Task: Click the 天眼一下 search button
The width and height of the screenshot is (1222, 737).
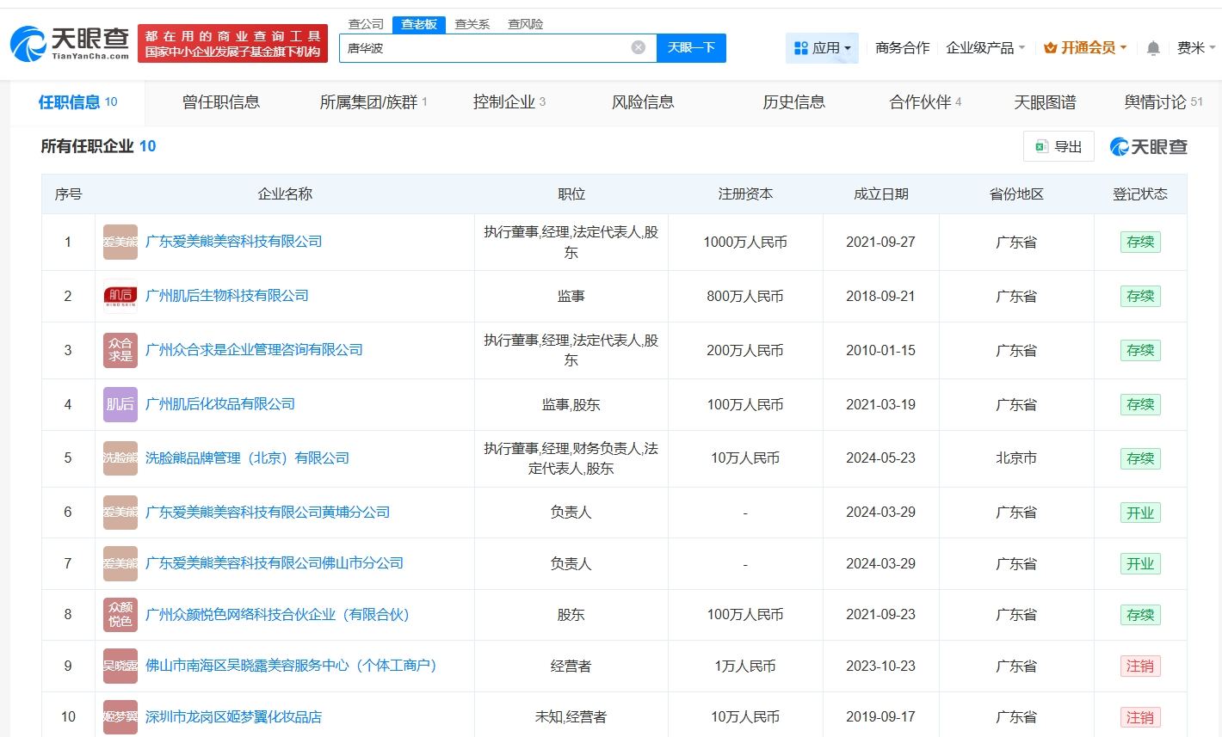Action: pyautogui.click(x=691, y=47)
